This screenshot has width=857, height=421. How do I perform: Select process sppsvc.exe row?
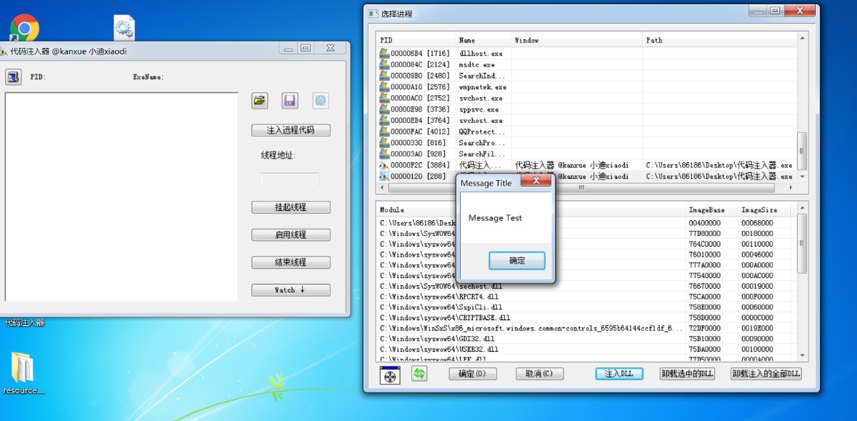[x=586, y=109]
